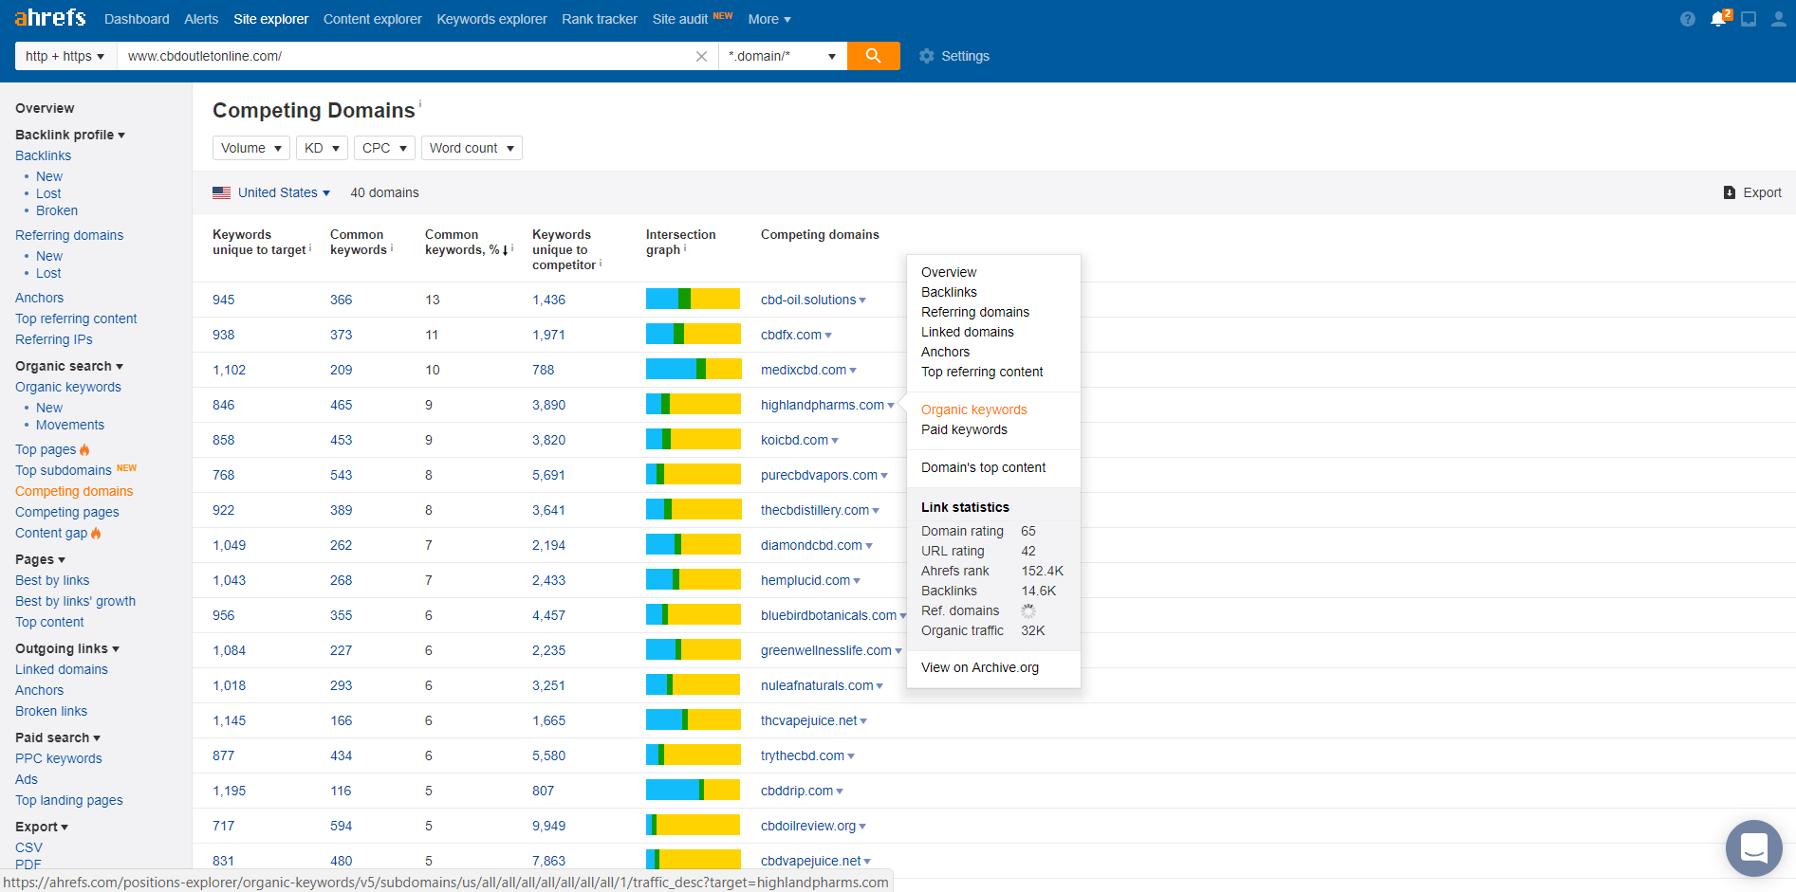Select Paid keywords in popup menu
Viewport: 1796px width, 892px height.
tap(964, 429)
